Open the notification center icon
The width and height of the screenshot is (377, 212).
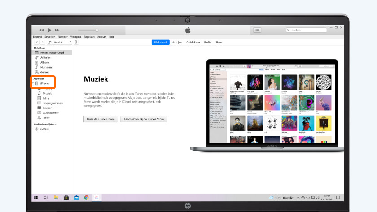pos(338,198)
